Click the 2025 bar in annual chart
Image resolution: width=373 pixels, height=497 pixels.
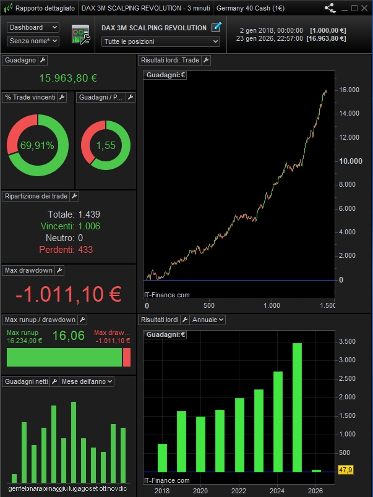(298, 407)
